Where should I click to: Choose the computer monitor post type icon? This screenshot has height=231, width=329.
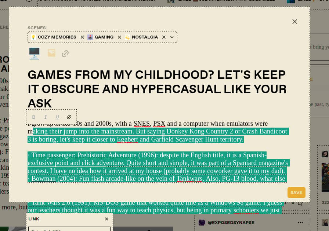click(34, 54)
